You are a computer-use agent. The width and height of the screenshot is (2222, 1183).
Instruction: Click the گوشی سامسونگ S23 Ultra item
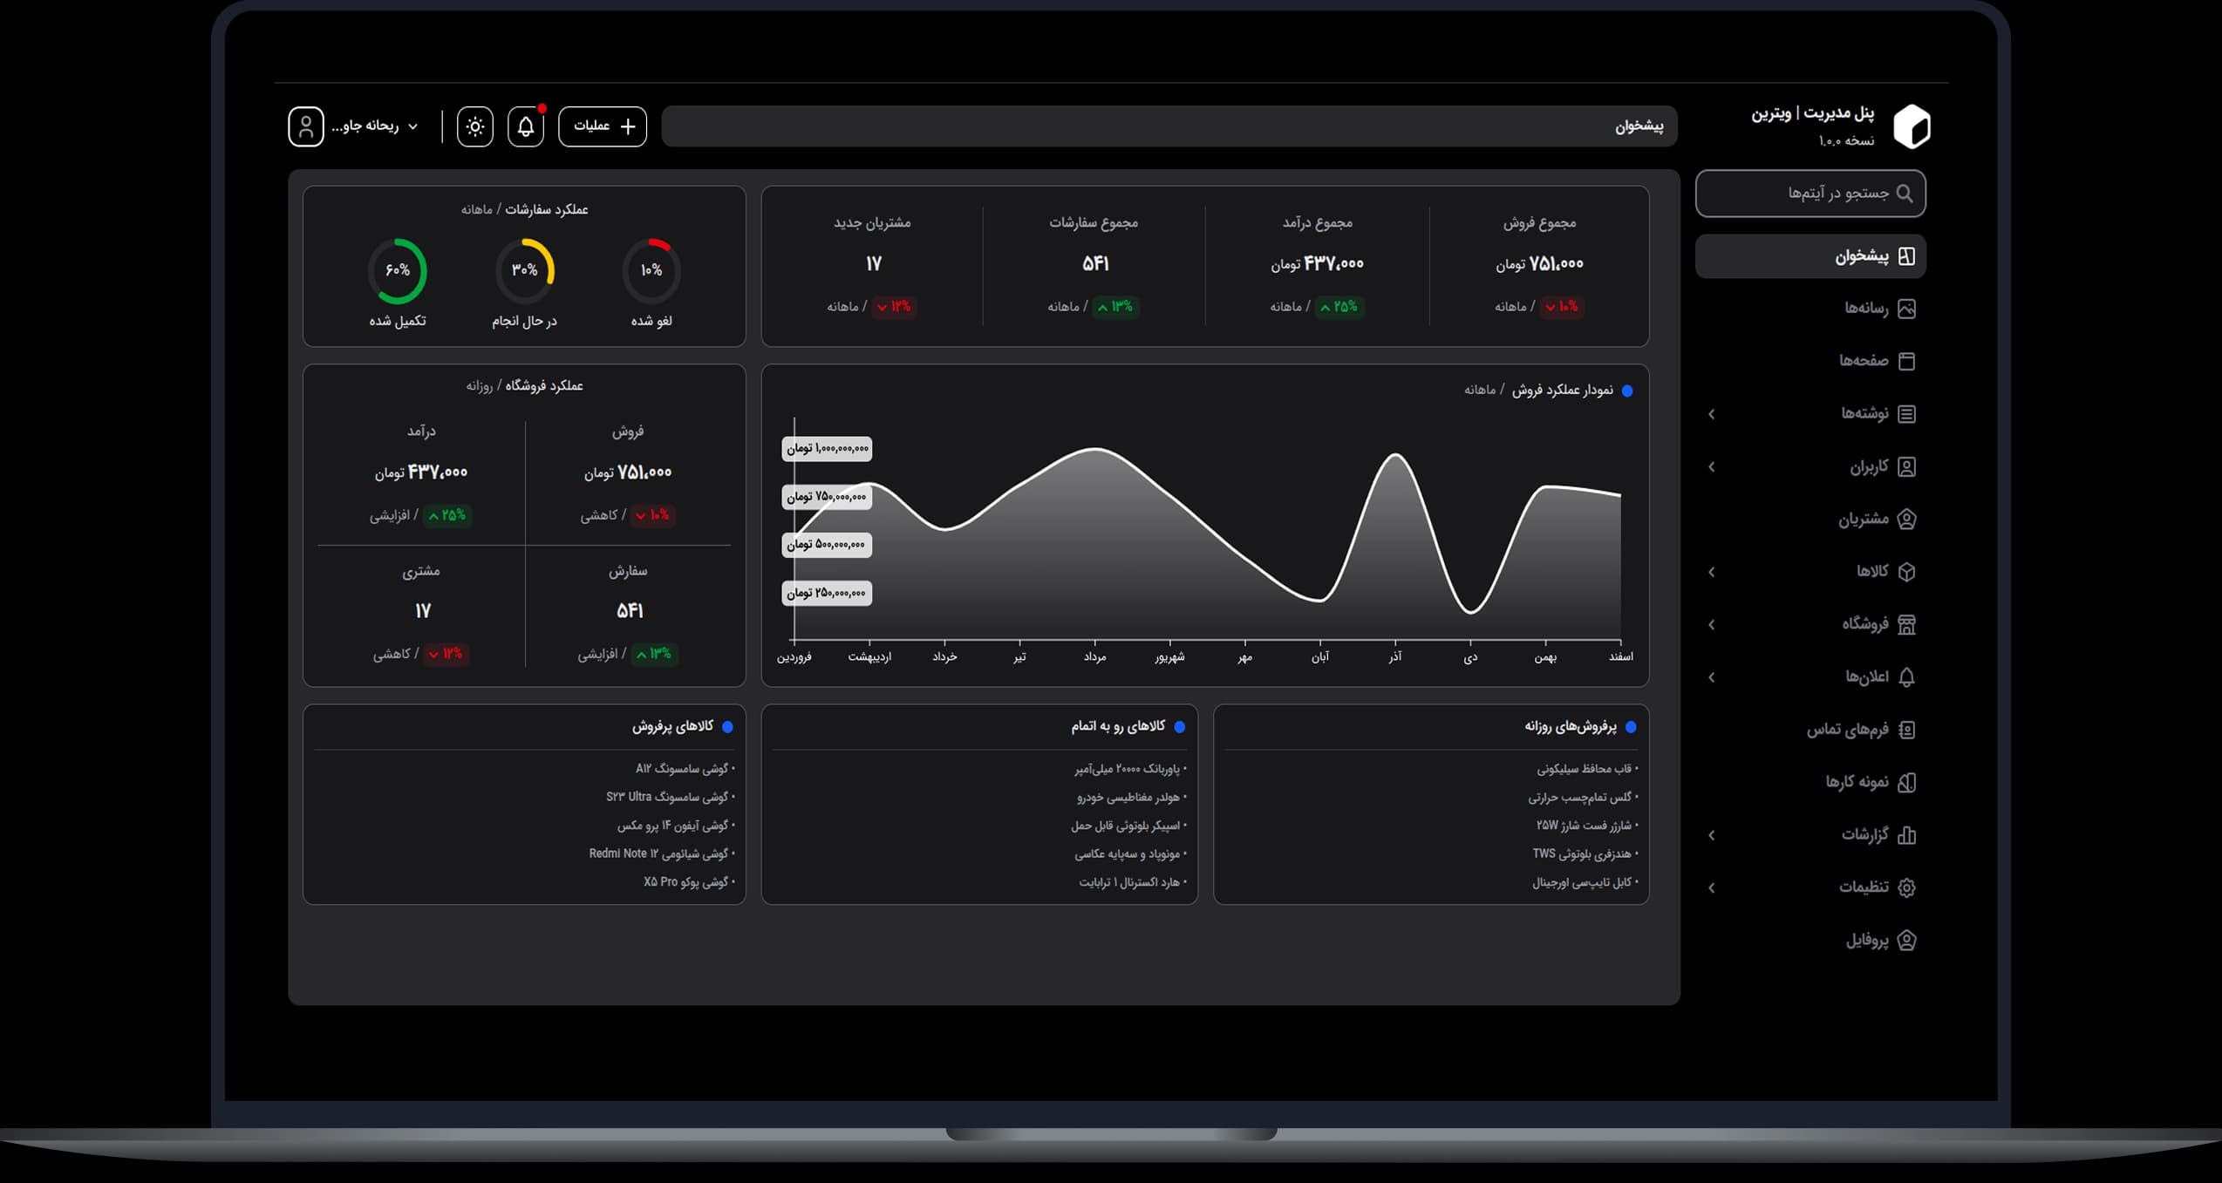671,797
